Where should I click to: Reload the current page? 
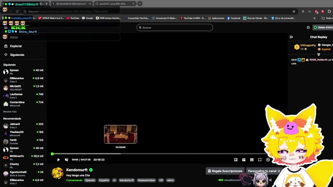point(17,11)
